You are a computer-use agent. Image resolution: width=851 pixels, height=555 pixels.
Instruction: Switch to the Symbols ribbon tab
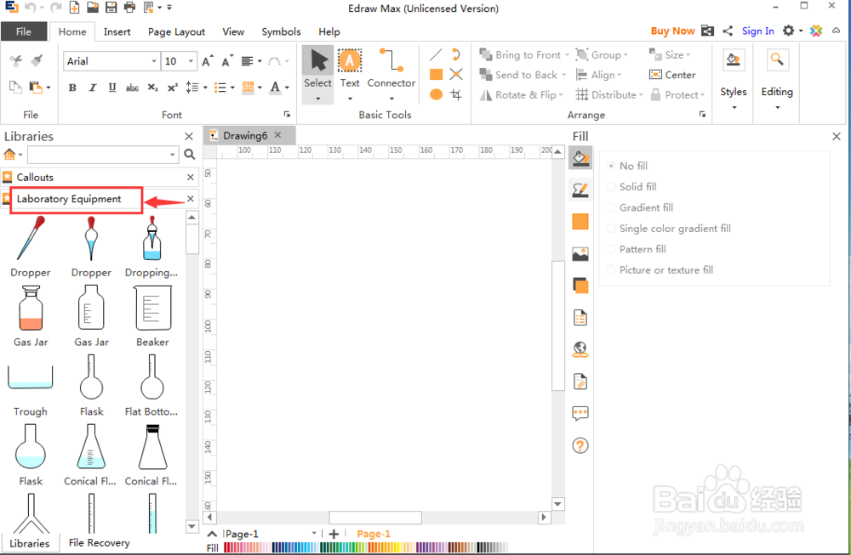click(281, 31)
